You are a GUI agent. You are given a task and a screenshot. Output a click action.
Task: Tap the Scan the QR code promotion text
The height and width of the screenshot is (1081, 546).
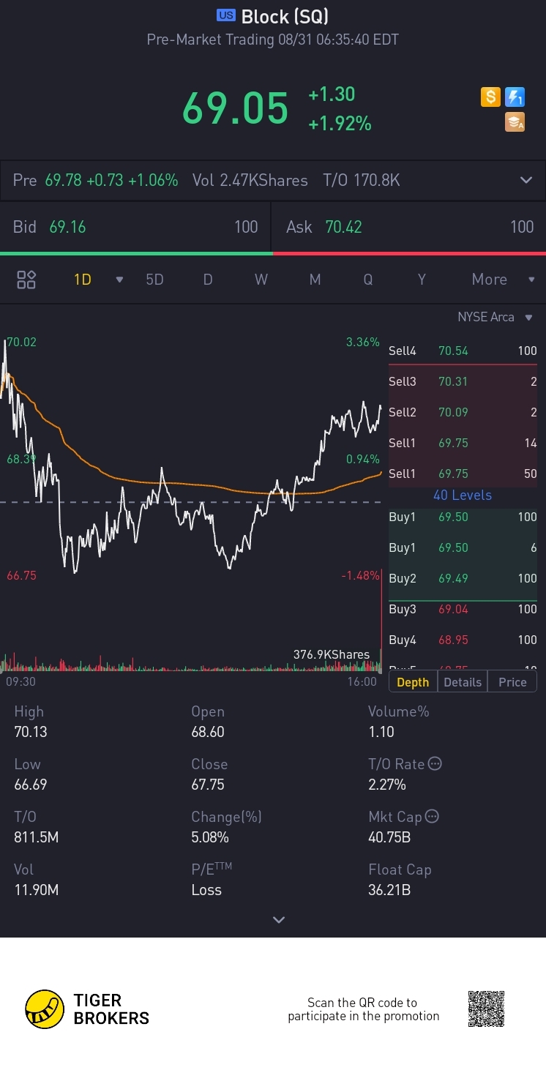[x=363, y=1009]
